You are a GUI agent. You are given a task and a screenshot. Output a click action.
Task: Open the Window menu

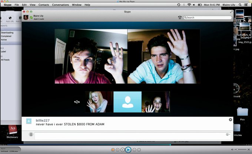coord(77,5)
